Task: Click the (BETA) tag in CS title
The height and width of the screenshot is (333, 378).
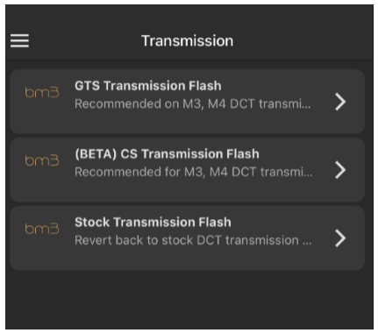Action: [96, 154]
